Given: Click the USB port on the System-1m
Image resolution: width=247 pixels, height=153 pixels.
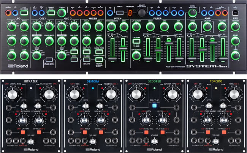Looking at the screenshot, I should point(236,13).
